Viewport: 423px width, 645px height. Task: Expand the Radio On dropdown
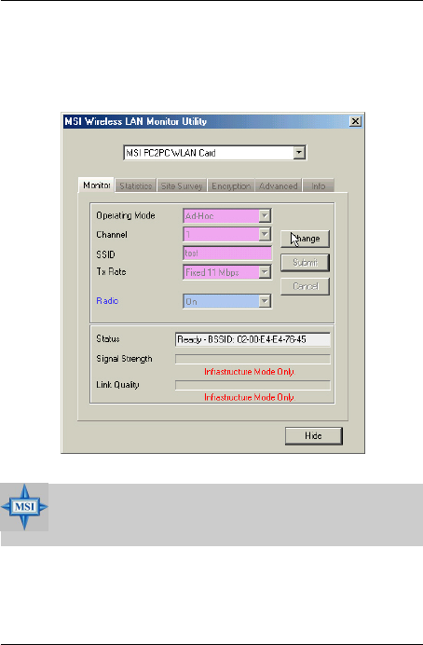[265, 301]
